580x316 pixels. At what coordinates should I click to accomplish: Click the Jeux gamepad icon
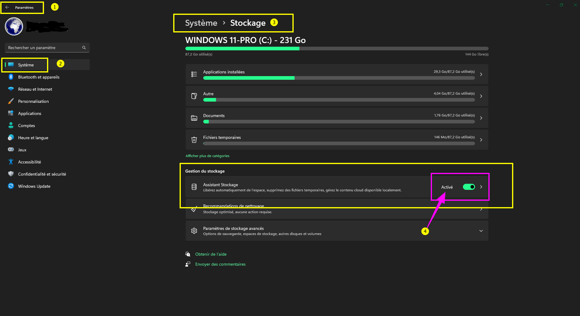pyautogui.click(x=11, y=150)
